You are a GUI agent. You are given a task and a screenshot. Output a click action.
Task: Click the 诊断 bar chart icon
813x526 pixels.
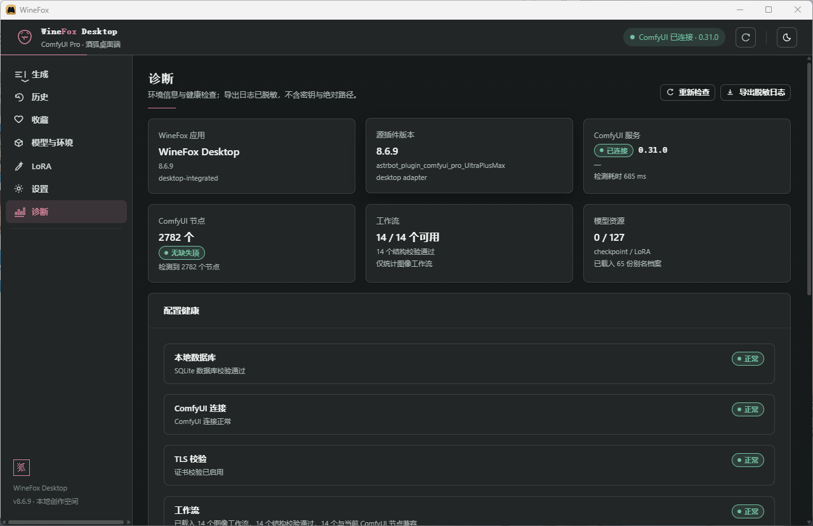pos(20,212)
